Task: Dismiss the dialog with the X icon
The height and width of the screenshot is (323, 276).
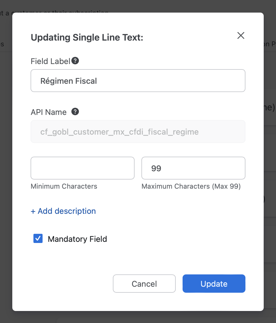Action: [241, 35]
